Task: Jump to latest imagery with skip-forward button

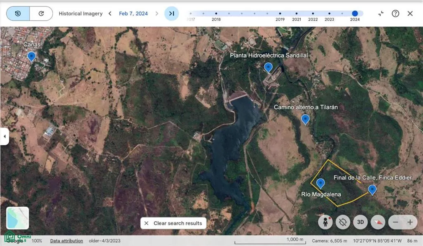Action: tap(171, 14)
